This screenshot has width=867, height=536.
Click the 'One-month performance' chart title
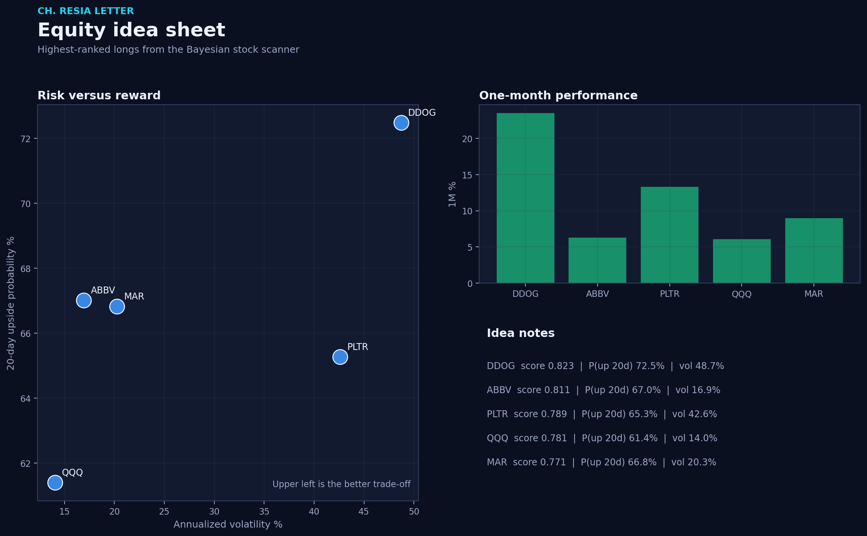pyautogui.click(x=558, y=96)
